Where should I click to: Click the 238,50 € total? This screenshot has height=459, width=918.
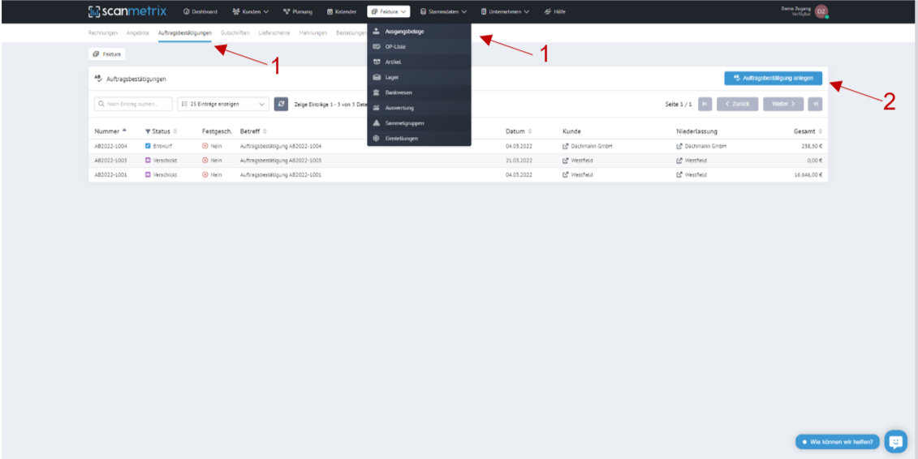pyautogui.click(x=812, y=146)
